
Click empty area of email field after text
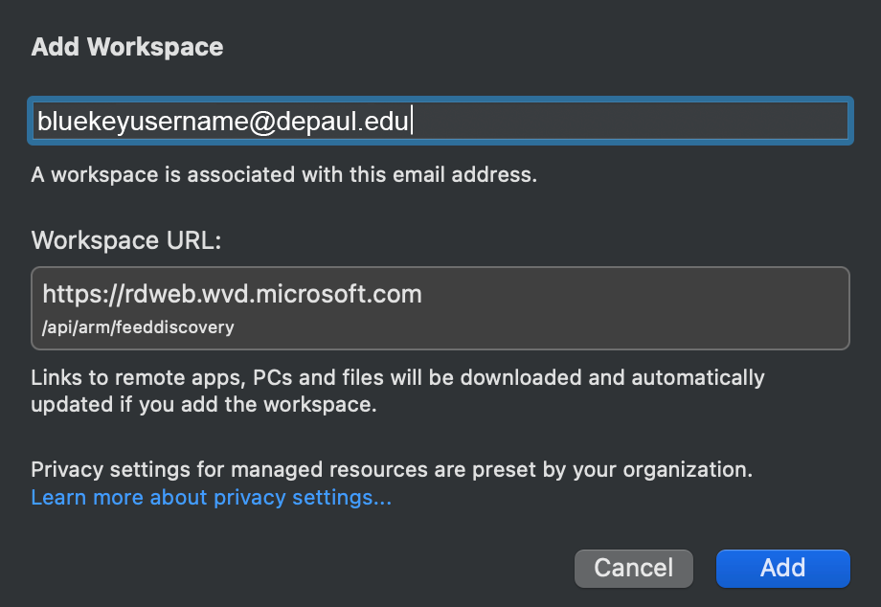point(629,121)
